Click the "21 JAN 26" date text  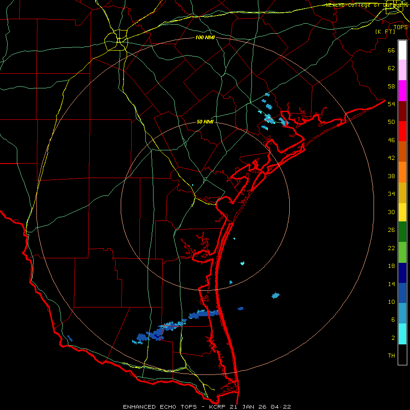tap(248, 407)
